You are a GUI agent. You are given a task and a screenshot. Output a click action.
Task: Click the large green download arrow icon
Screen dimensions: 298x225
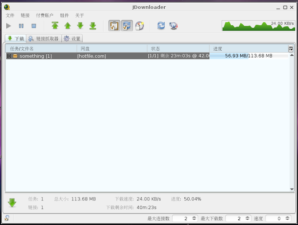click(x=12, y=203)
